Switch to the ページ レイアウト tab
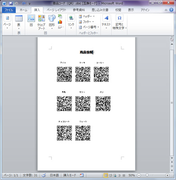The width and height of the screenshot is (176, 180). [56, 10]
